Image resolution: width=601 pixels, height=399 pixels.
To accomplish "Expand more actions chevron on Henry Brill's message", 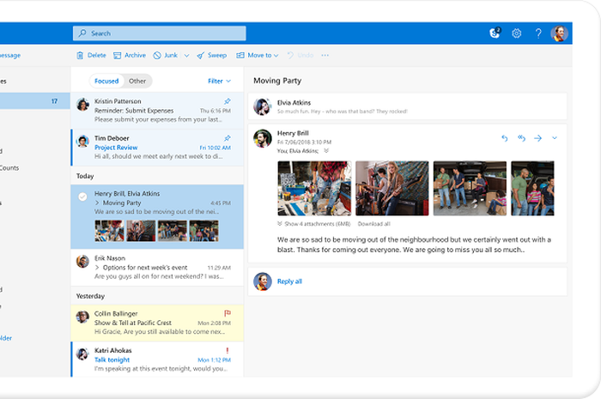I will click(555, 138).
